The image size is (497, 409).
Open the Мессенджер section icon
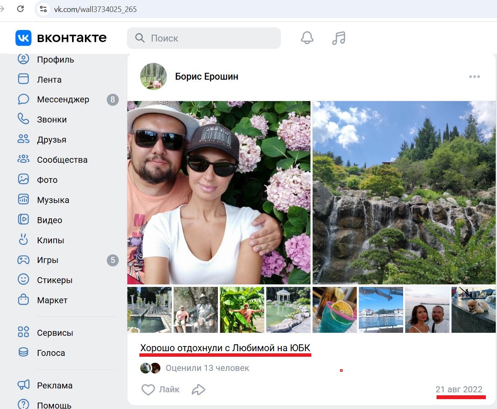pos(23,99)
